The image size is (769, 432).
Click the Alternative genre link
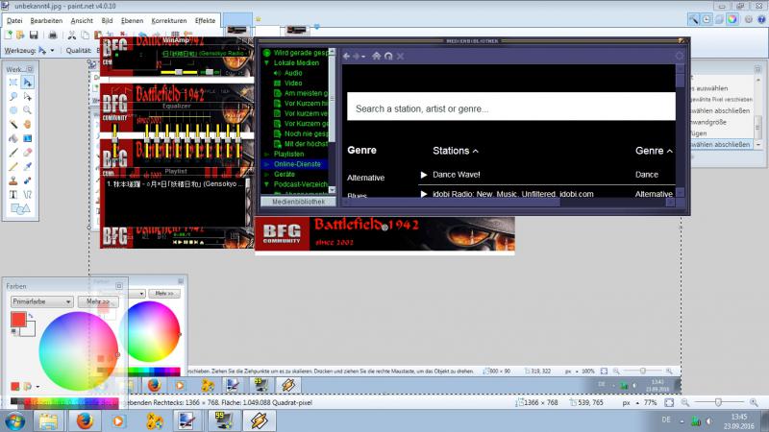366,178
